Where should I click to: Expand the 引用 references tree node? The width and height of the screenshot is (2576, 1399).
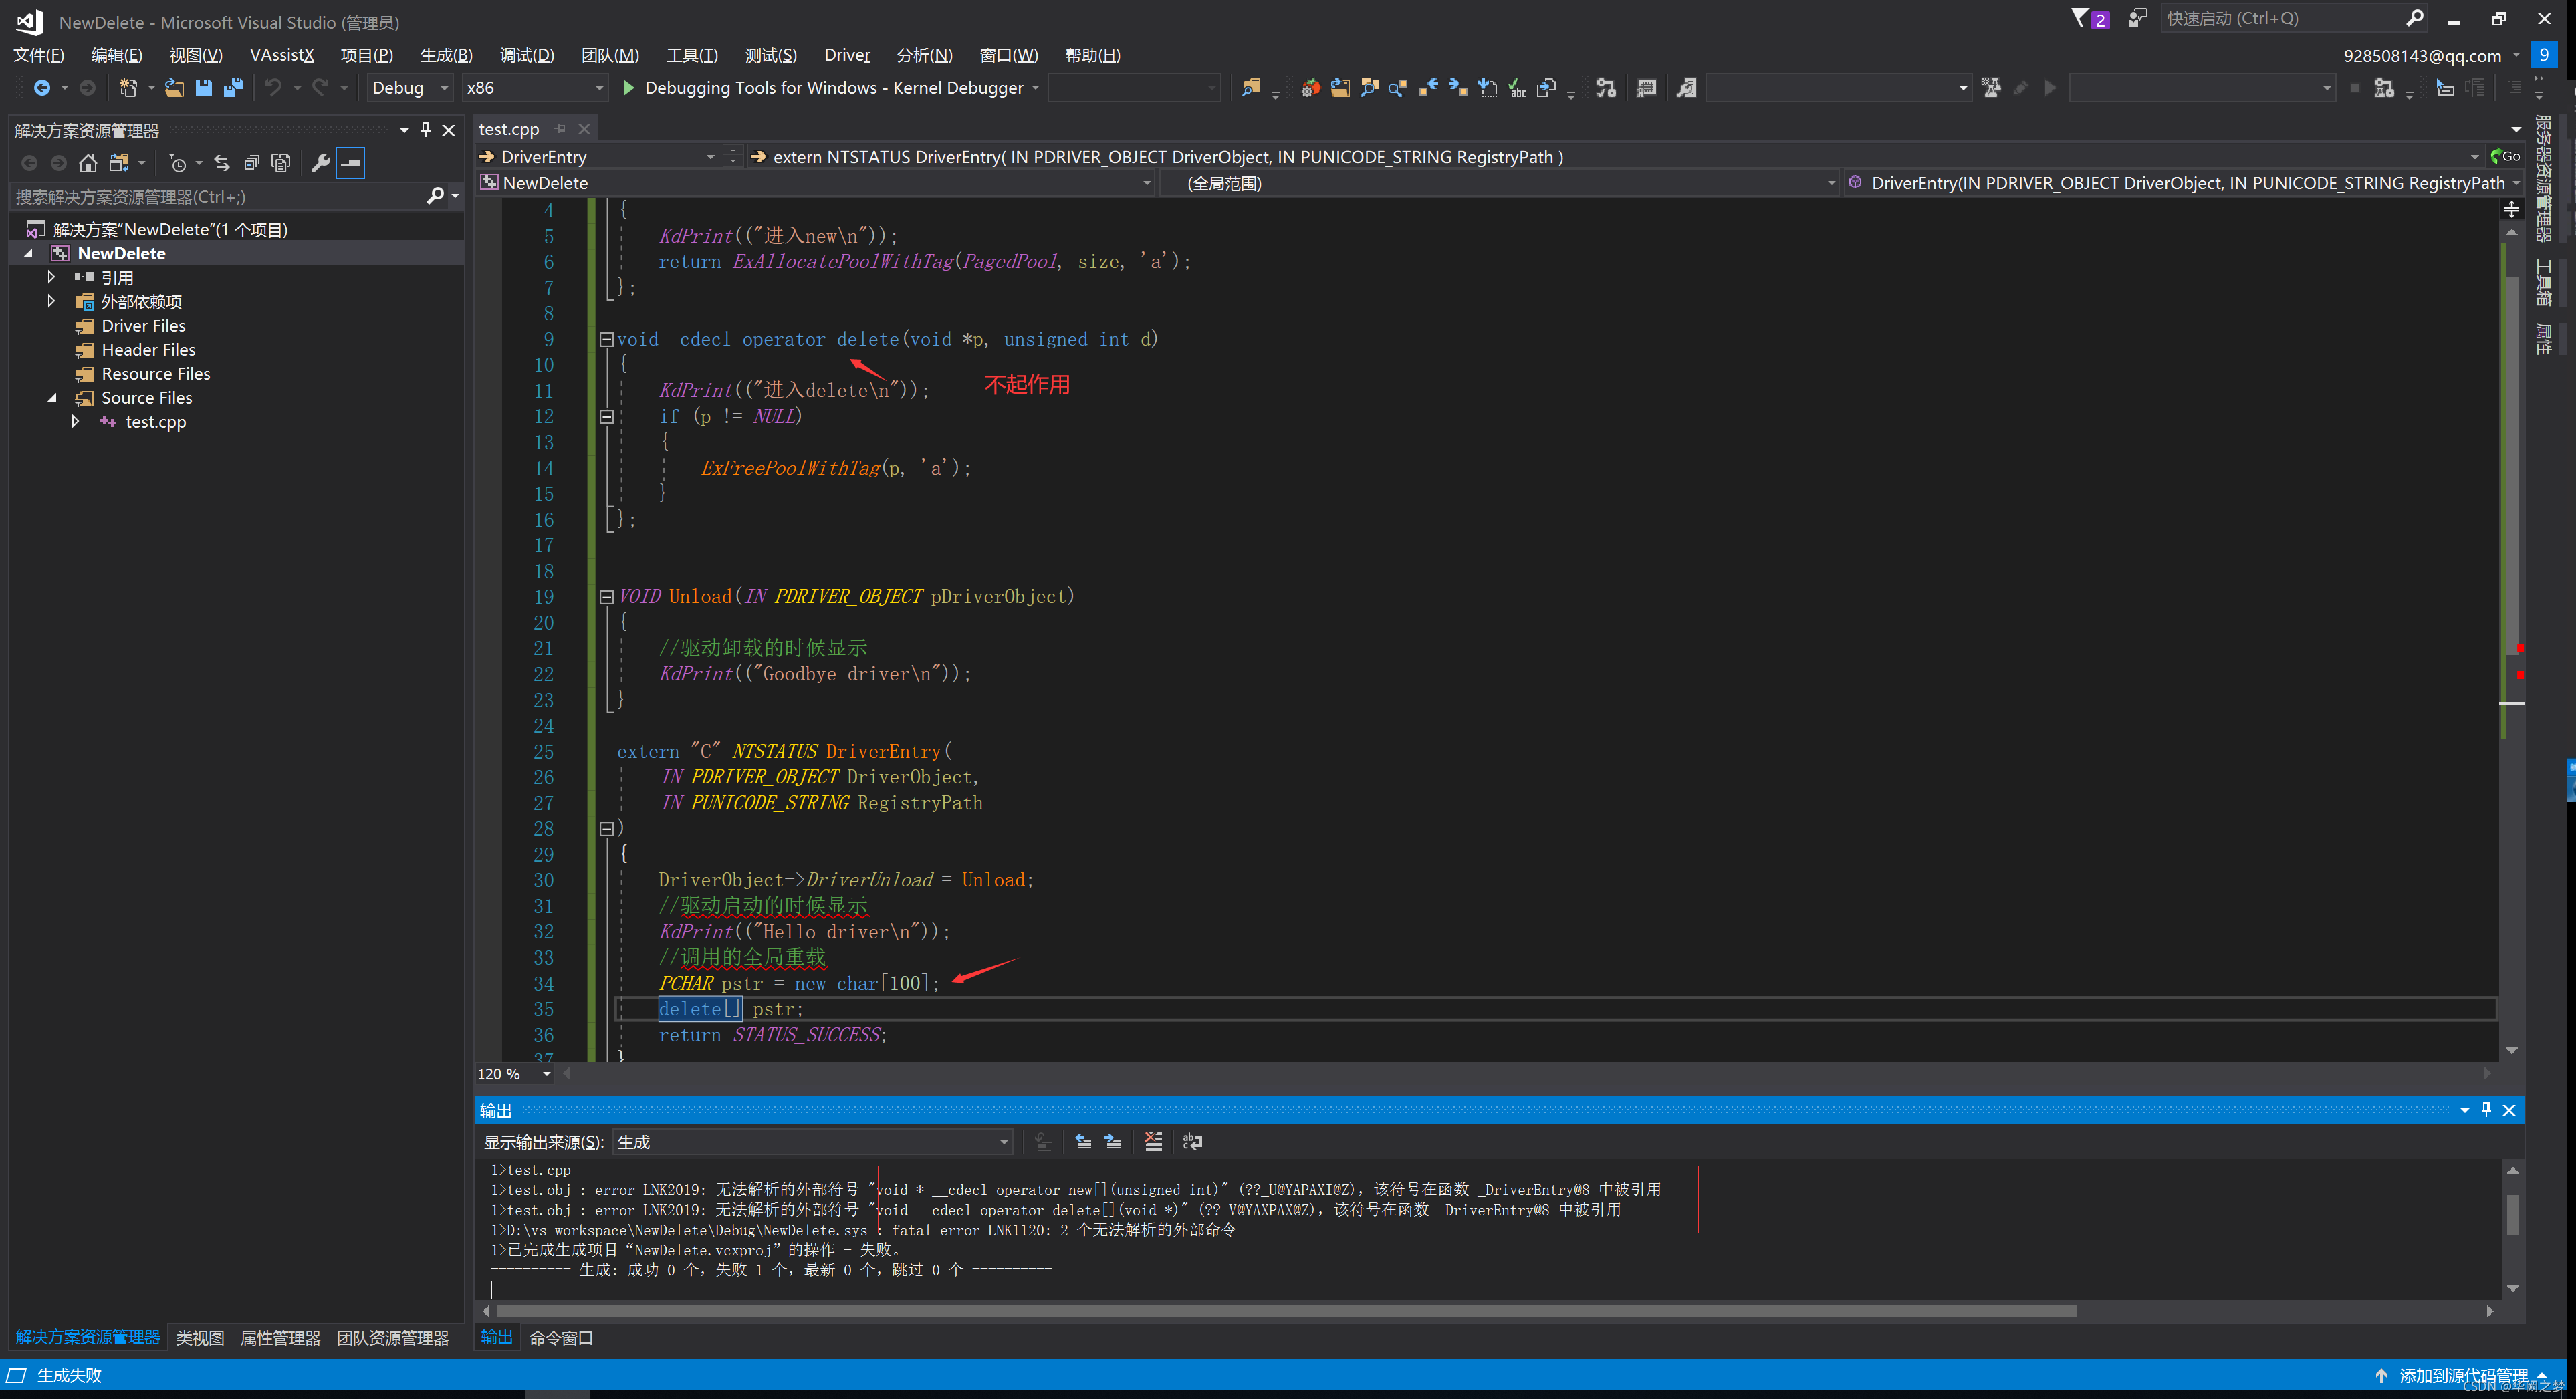(52, 277)
